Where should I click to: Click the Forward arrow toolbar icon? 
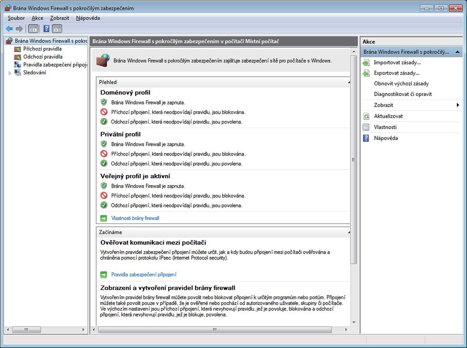coord(19,29)
